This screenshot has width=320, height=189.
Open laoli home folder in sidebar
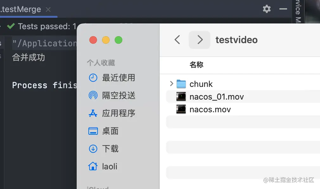pyautogui.click(x=109, y=166)
